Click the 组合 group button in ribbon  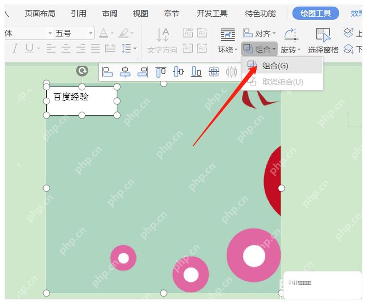pyautogui.click(x=260, y=49)
